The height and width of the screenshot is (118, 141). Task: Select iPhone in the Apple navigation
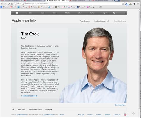67,13
